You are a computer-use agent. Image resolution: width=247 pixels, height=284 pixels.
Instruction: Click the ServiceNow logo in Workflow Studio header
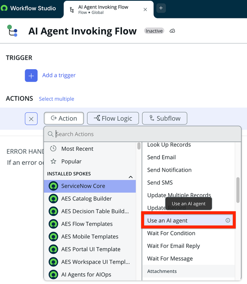coord(4,8)
